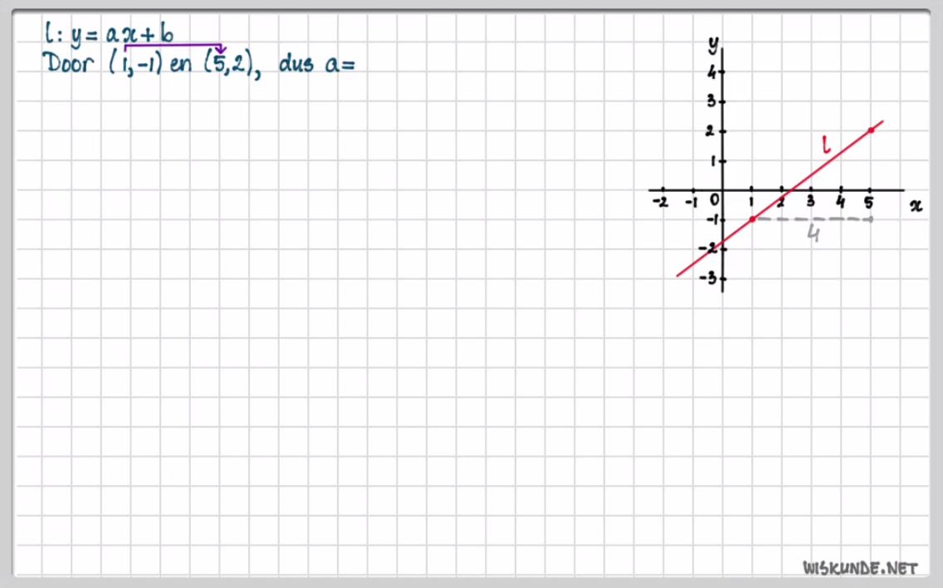943x588 pixels.
Task: Click the text 'dus a='
Action: click(x=317, y=63)
